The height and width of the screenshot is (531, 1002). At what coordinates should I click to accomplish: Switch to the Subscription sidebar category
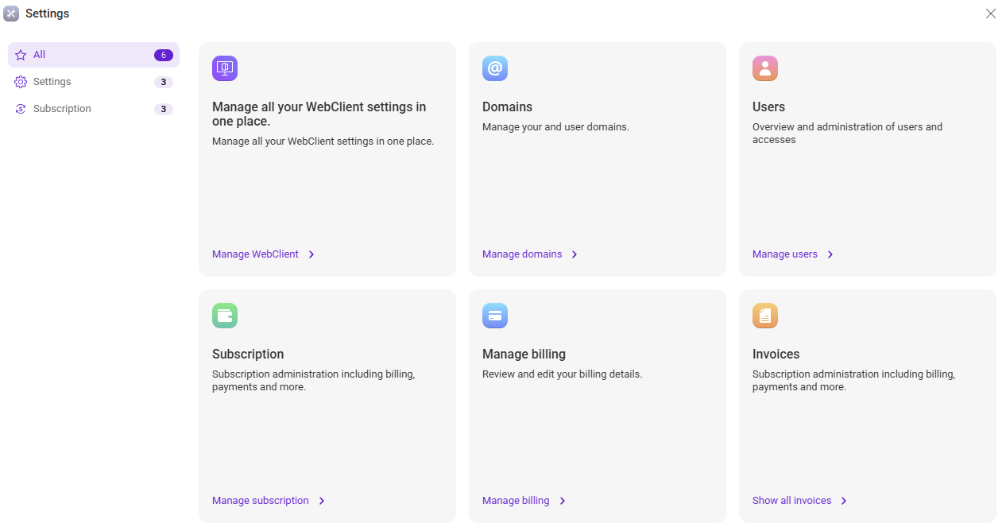[x=62, y=109]
